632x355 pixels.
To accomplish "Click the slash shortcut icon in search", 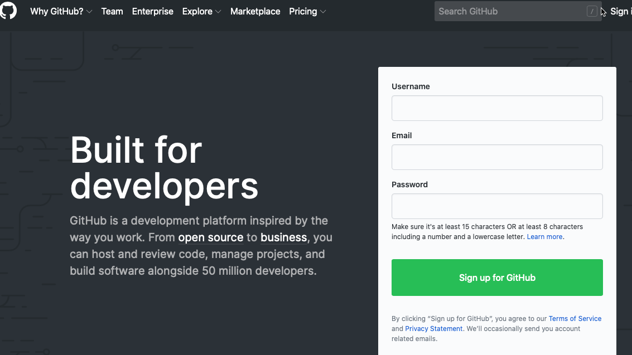I will click(x=592, y=12).
